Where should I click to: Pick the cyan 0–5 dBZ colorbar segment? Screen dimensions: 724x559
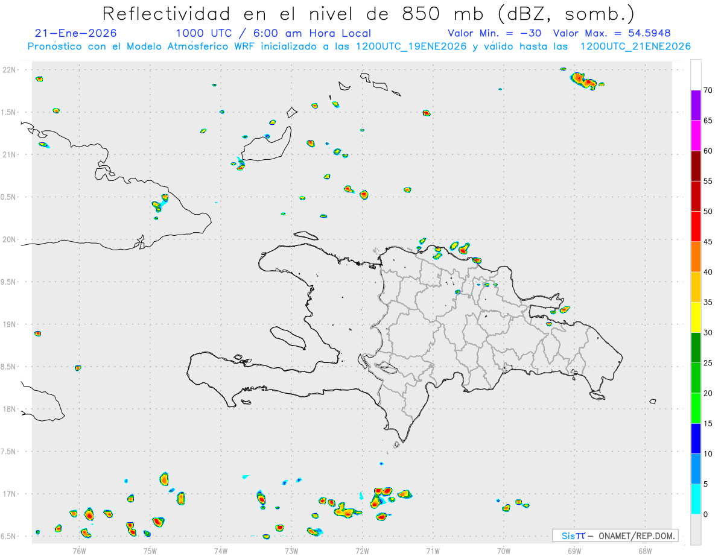pyautogui.click(x=696, y=499)
